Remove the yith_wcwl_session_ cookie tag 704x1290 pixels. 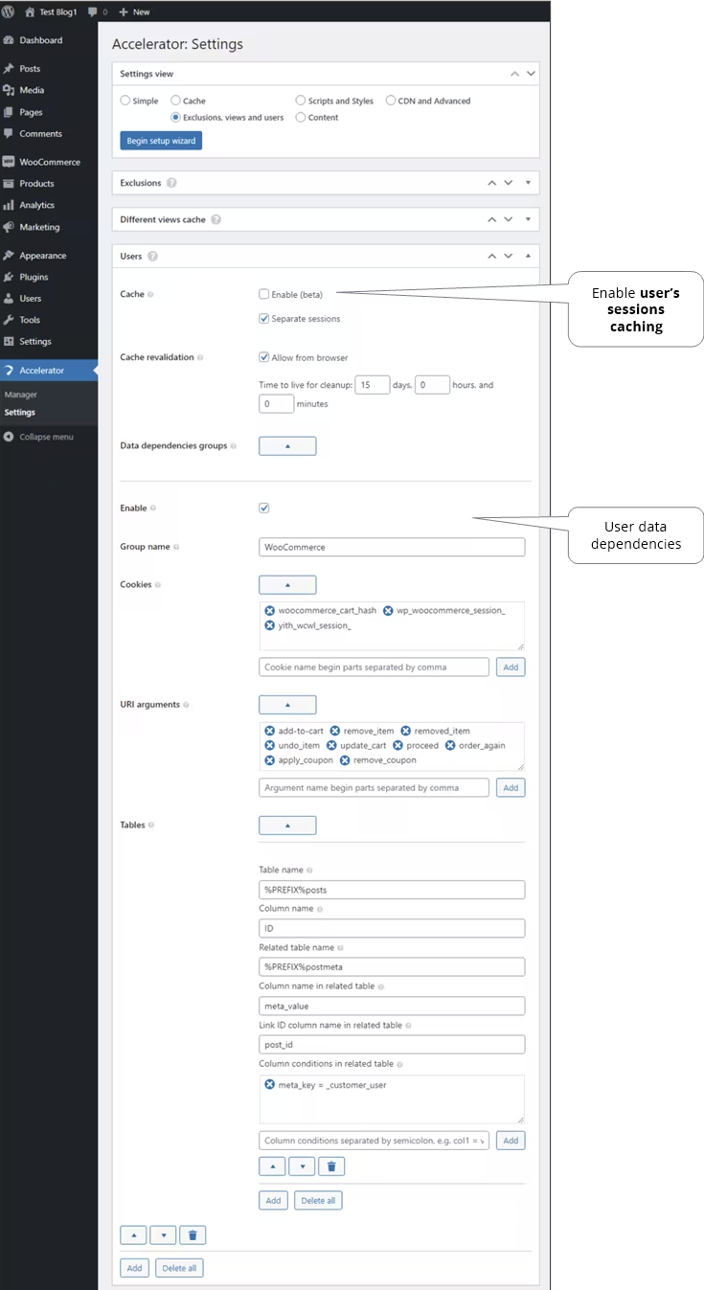(270, 626)
